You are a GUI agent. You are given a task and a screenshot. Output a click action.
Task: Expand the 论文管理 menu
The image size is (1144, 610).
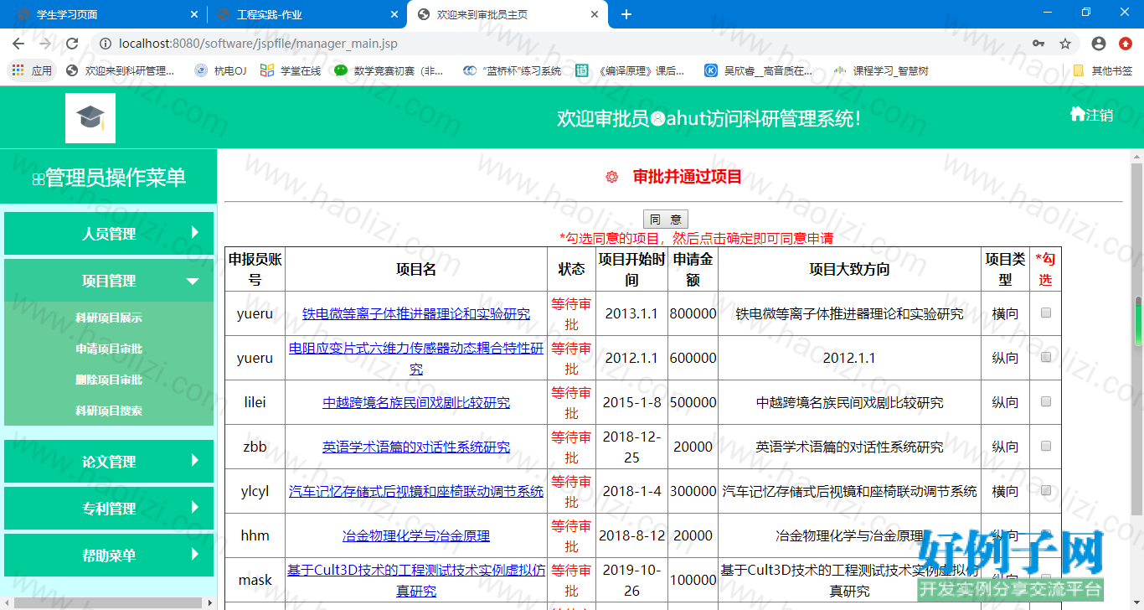coord(109,462)
